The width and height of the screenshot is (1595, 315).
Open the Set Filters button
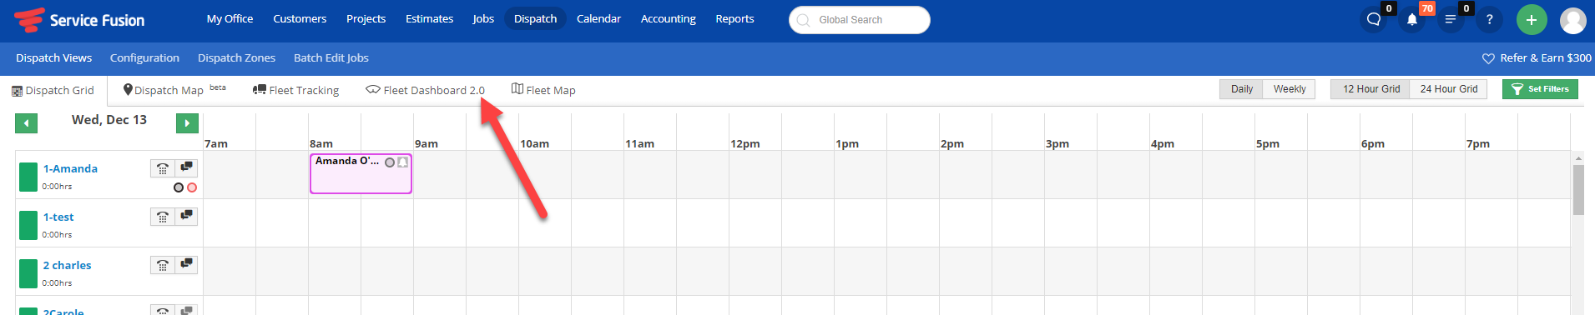(x=1540, y=89)
